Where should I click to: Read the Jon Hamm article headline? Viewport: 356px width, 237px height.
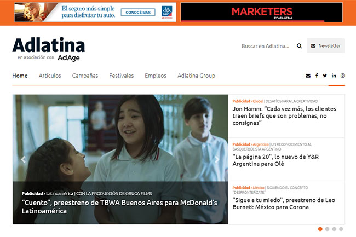tap(284, 116)
